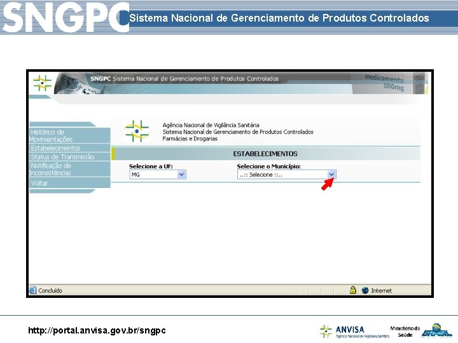458x343 pixels.
Task: Click the Concluído status bar text
Action: [x=50, y=290]
